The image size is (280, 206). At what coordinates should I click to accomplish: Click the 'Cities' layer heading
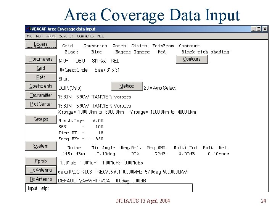click(139, 46)
